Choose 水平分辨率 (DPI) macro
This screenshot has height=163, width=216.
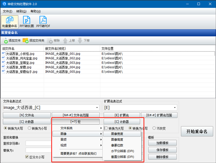click(122, 151)
